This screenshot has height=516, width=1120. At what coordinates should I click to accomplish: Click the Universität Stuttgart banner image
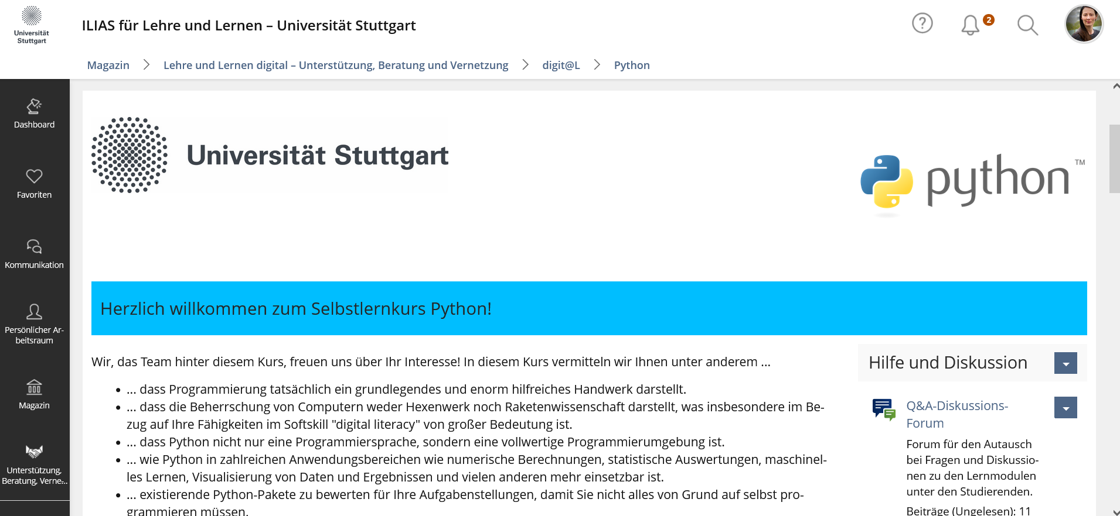pos(270,155)
